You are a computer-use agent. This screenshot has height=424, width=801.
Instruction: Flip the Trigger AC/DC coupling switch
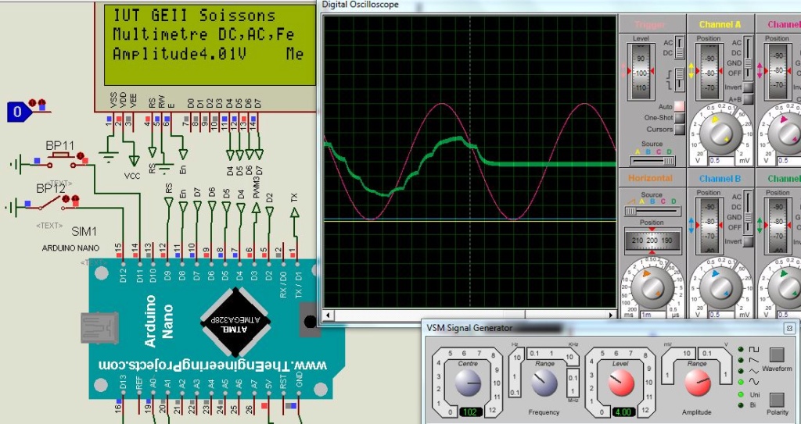click(680, 48)
